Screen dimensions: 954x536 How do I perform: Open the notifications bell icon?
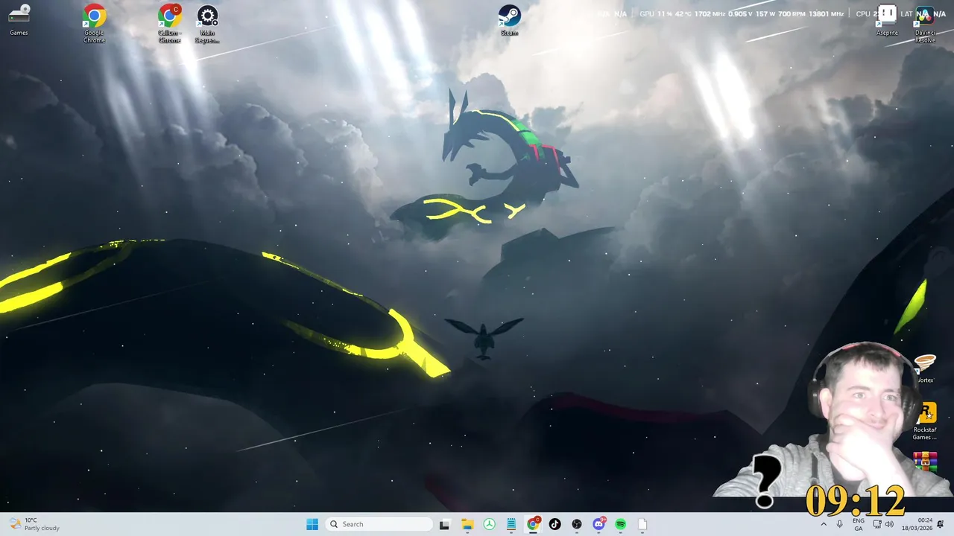tap(941, 524)
